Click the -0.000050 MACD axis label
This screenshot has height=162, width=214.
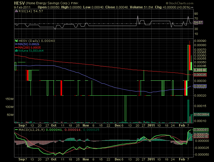201,154
